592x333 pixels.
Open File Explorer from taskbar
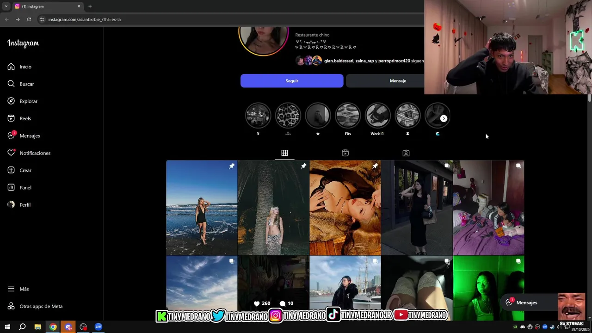(x=38, y=327)
